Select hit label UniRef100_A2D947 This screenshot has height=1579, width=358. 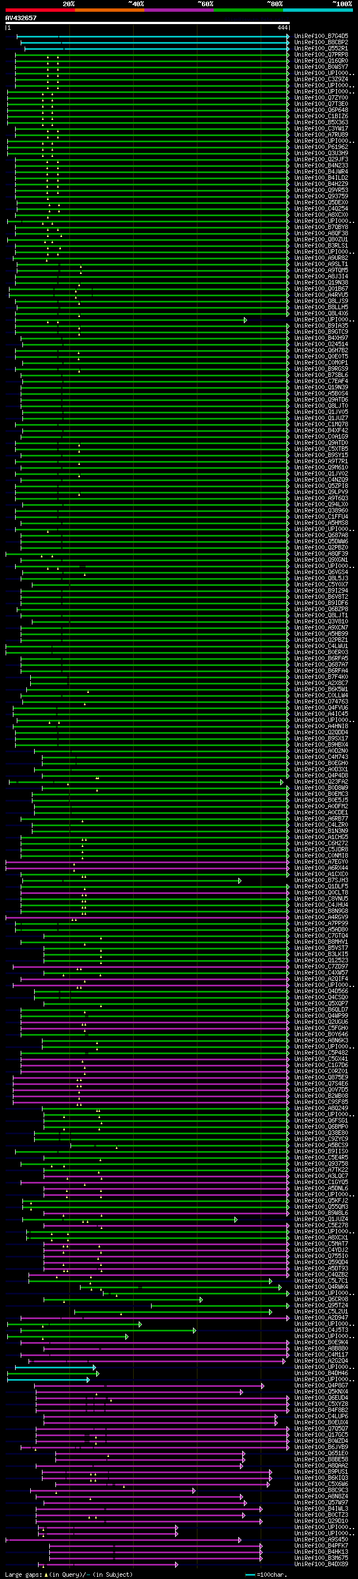click(321, 1317)
